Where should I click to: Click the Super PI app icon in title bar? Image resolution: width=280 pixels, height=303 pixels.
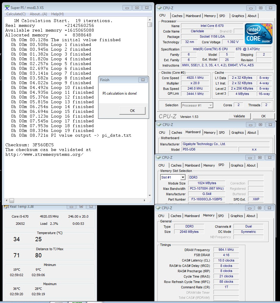click(x=7, y=7)
